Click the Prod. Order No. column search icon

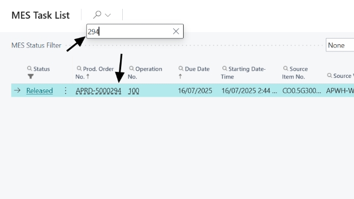click(x=79, y=69)
